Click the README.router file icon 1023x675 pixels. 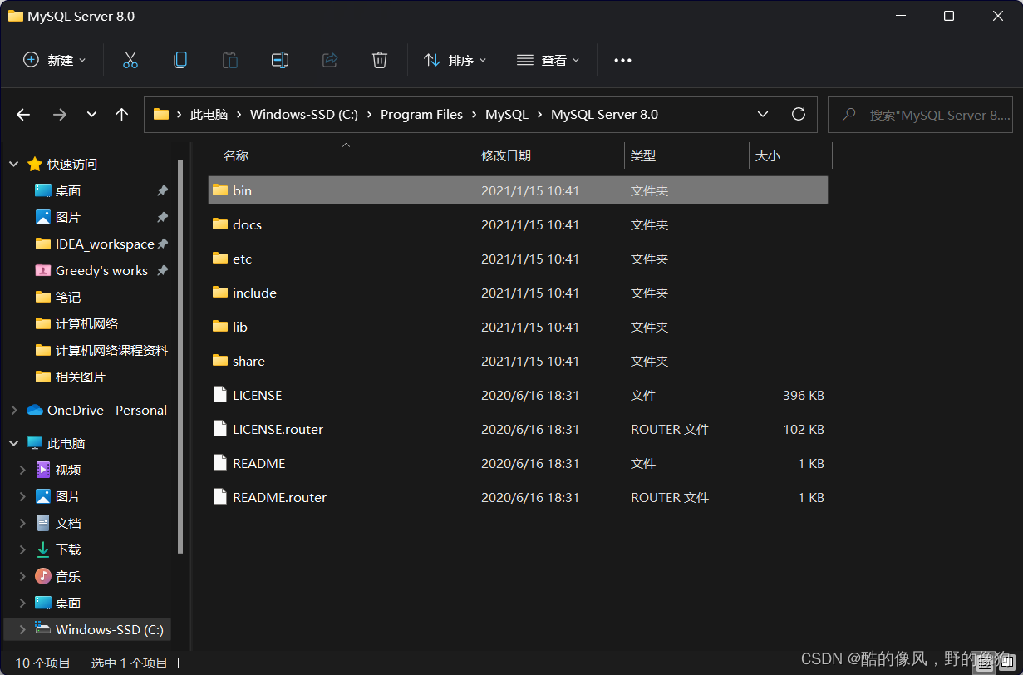(x=219, y=497)
